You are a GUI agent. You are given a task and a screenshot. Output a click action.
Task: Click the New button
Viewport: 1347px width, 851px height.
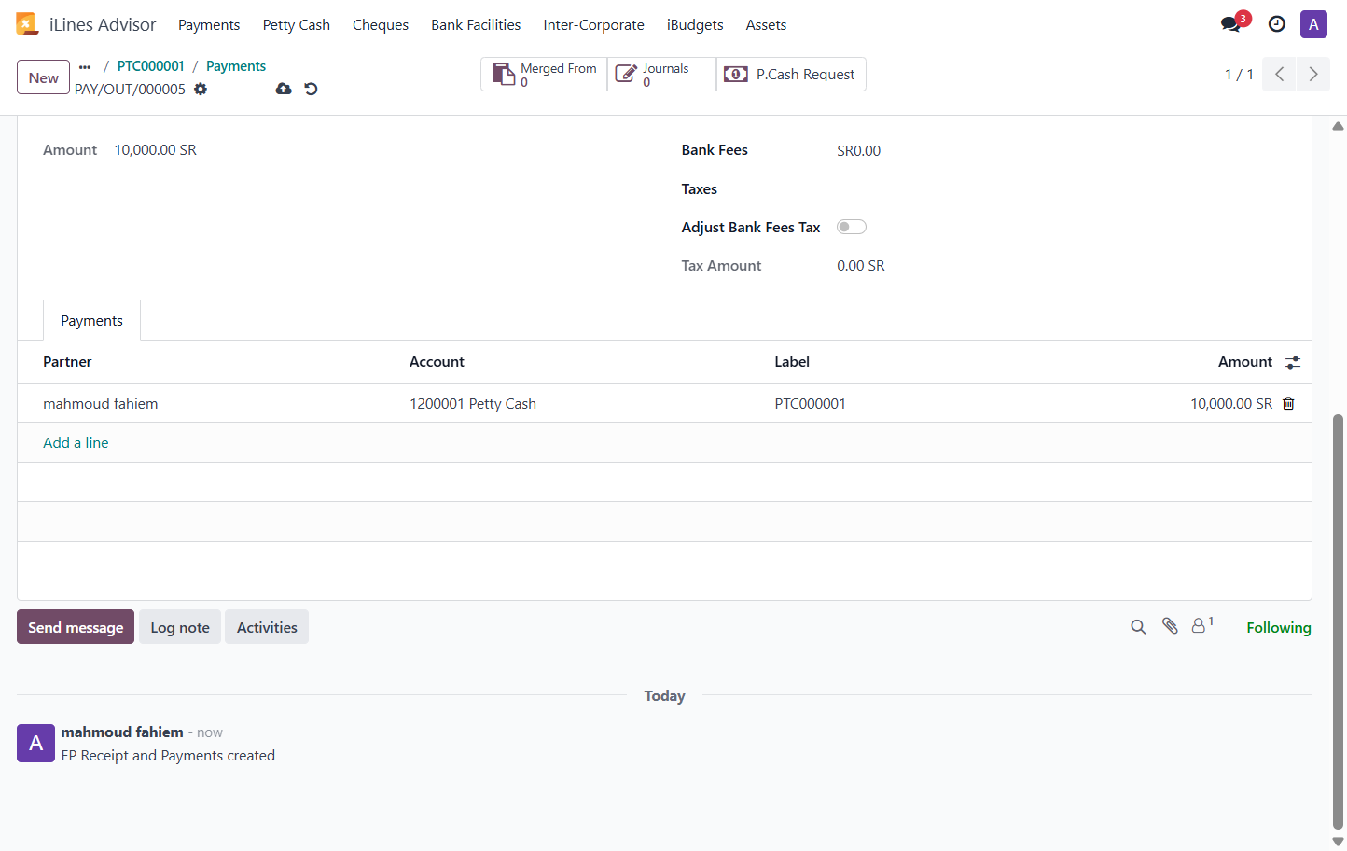[43, 77]
